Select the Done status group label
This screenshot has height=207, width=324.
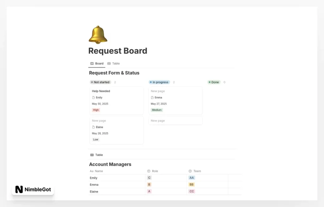214,82
